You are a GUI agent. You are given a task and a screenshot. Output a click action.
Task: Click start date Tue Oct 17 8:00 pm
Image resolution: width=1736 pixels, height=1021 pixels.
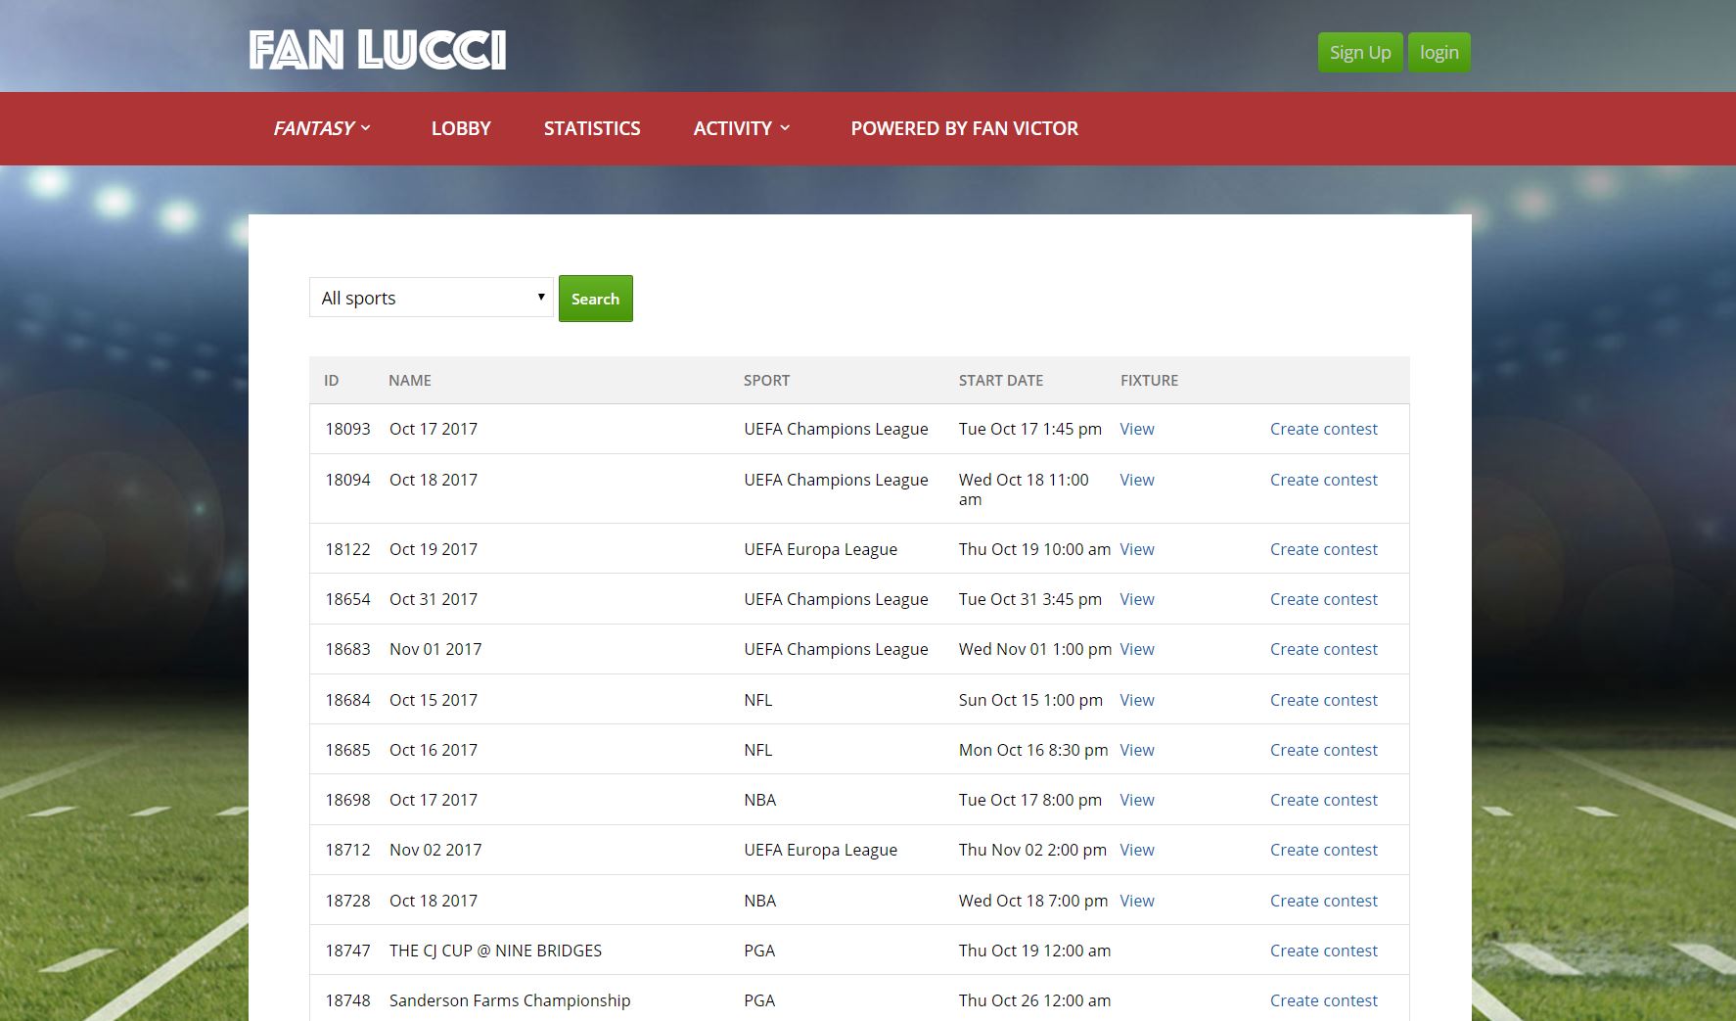pos(1030,800)
